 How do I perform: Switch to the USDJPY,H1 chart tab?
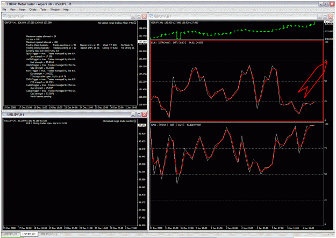(x=29, y=234)
